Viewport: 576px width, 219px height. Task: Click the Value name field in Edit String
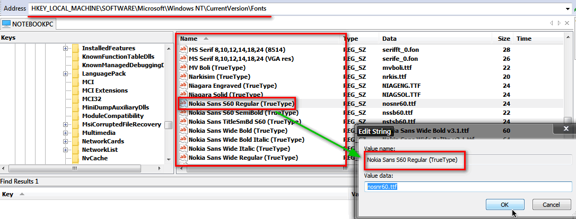468,160
